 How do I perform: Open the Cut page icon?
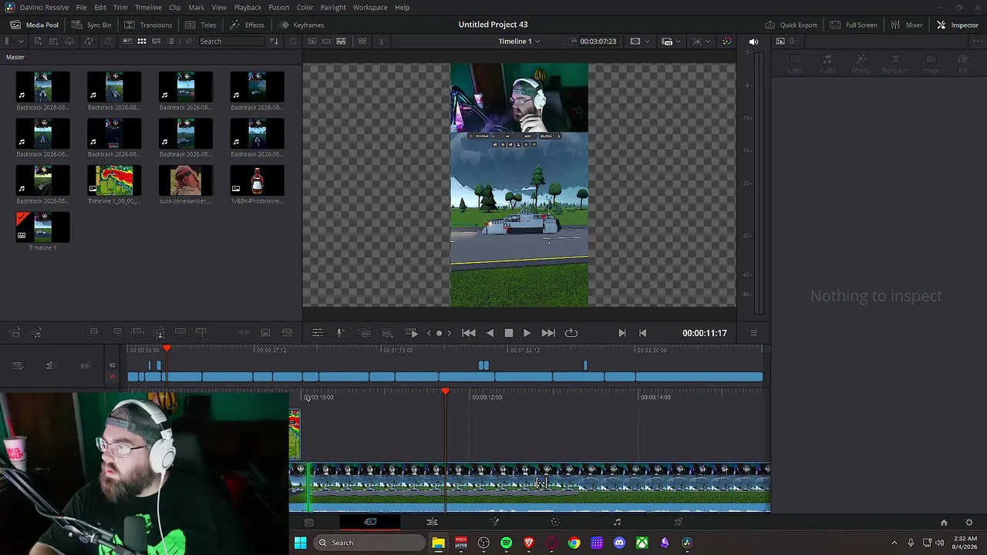point(370,522)
